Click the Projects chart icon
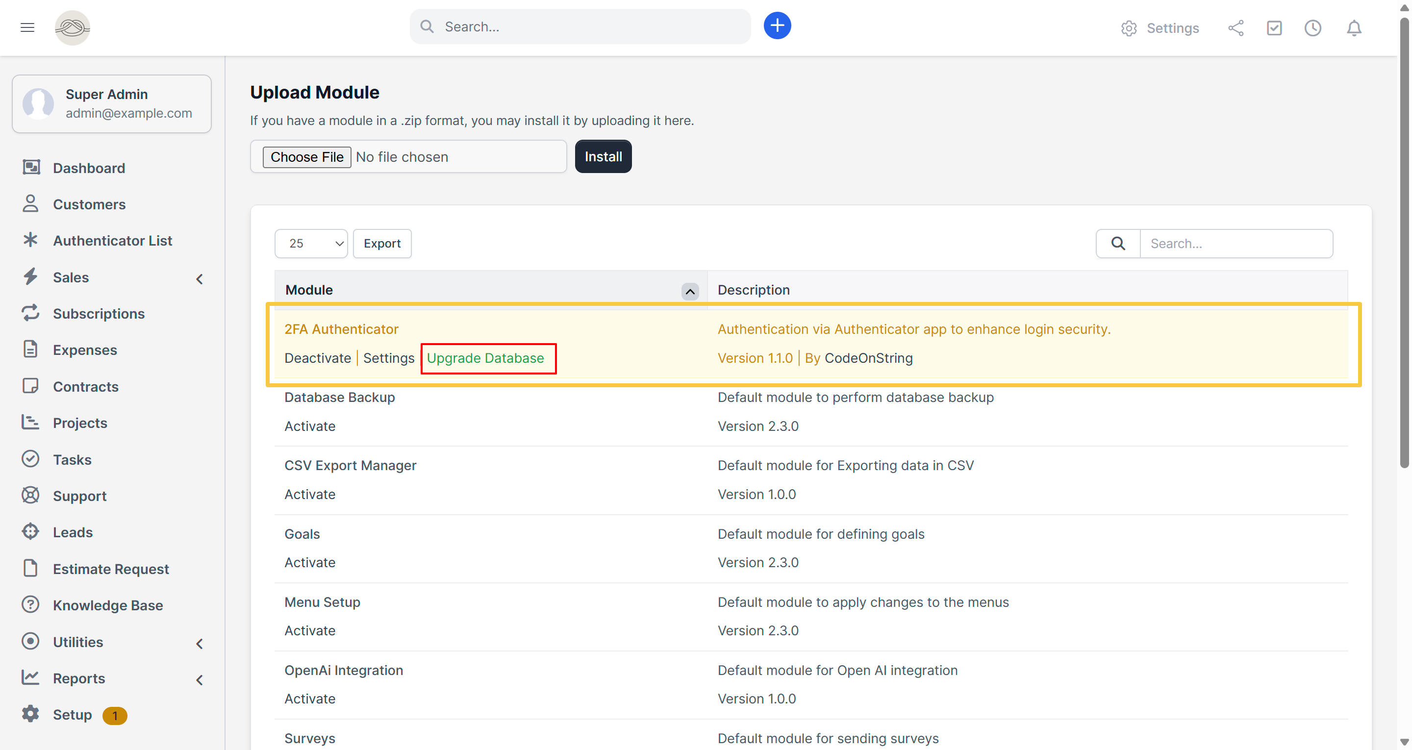The width and height of the screenshot is (1412, 750). click(x=31, y=422)
